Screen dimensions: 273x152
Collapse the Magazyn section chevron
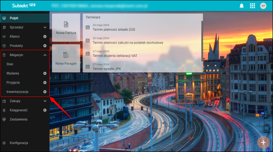tap(45, 55)
